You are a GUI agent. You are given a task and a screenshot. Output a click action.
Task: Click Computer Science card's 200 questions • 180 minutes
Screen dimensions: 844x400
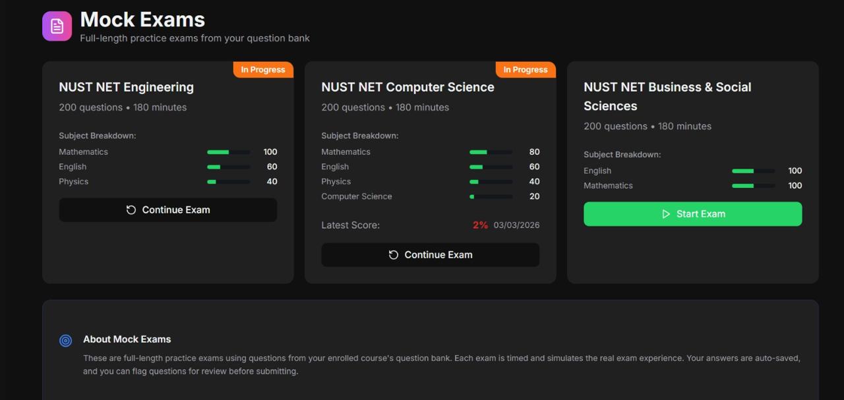click(x=385, y=107)
